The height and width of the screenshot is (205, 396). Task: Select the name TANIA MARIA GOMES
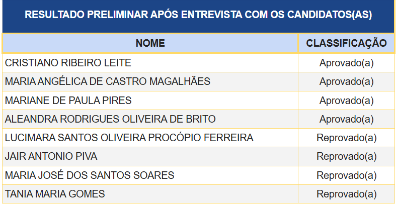(x=55, y=194)
